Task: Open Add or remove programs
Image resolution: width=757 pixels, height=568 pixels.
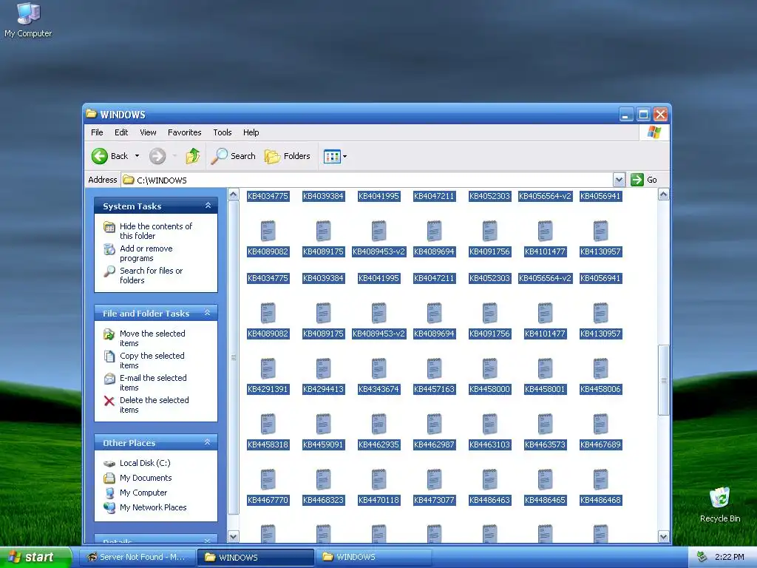Action: (146, 253)
